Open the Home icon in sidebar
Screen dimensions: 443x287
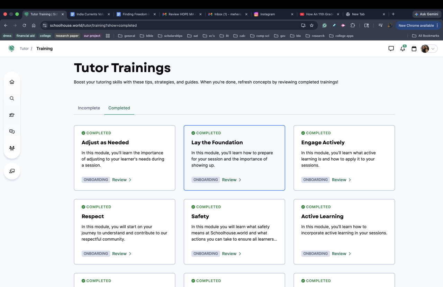click(x=12, y=82)
